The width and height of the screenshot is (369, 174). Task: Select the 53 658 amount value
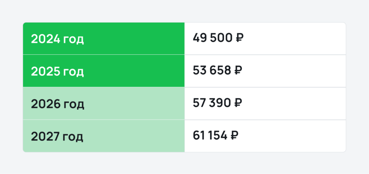(x=212, y=70)
